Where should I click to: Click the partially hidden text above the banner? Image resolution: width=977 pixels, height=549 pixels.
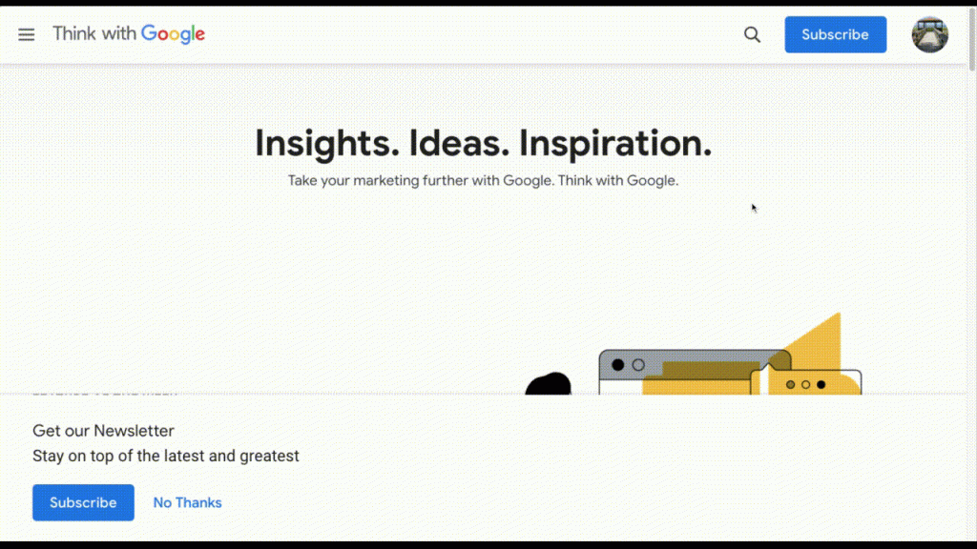pos(105,391)
